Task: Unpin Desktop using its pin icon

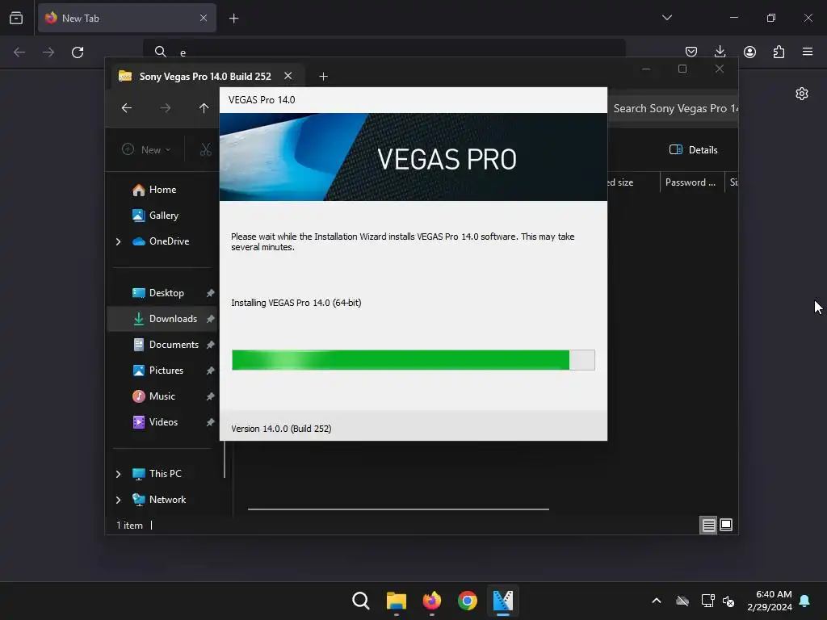Action: tap(211, 293)
